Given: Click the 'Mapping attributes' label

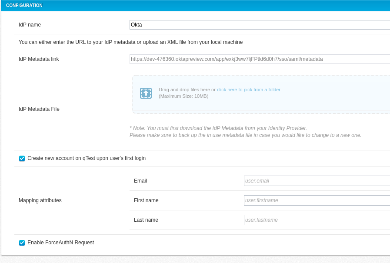Looking at the screenshot, I should (40, 200).
